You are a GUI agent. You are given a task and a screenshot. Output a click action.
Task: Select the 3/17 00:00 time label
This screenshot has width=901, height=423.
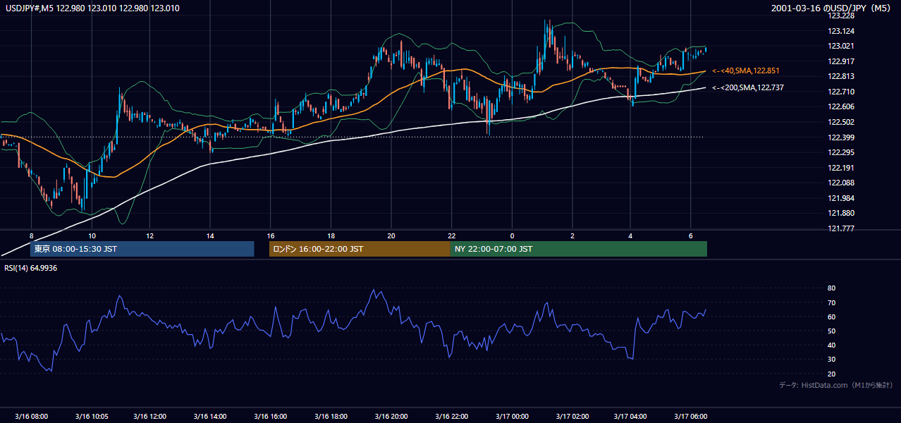pos(512,417)
